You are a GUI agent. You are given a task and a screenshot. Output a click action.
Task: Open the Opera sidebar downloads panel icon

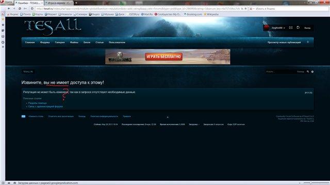tap(3, 36)
